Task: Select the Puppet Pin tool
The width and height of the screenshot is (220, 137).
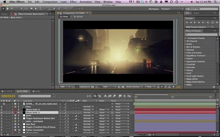Action: (65, 9)
